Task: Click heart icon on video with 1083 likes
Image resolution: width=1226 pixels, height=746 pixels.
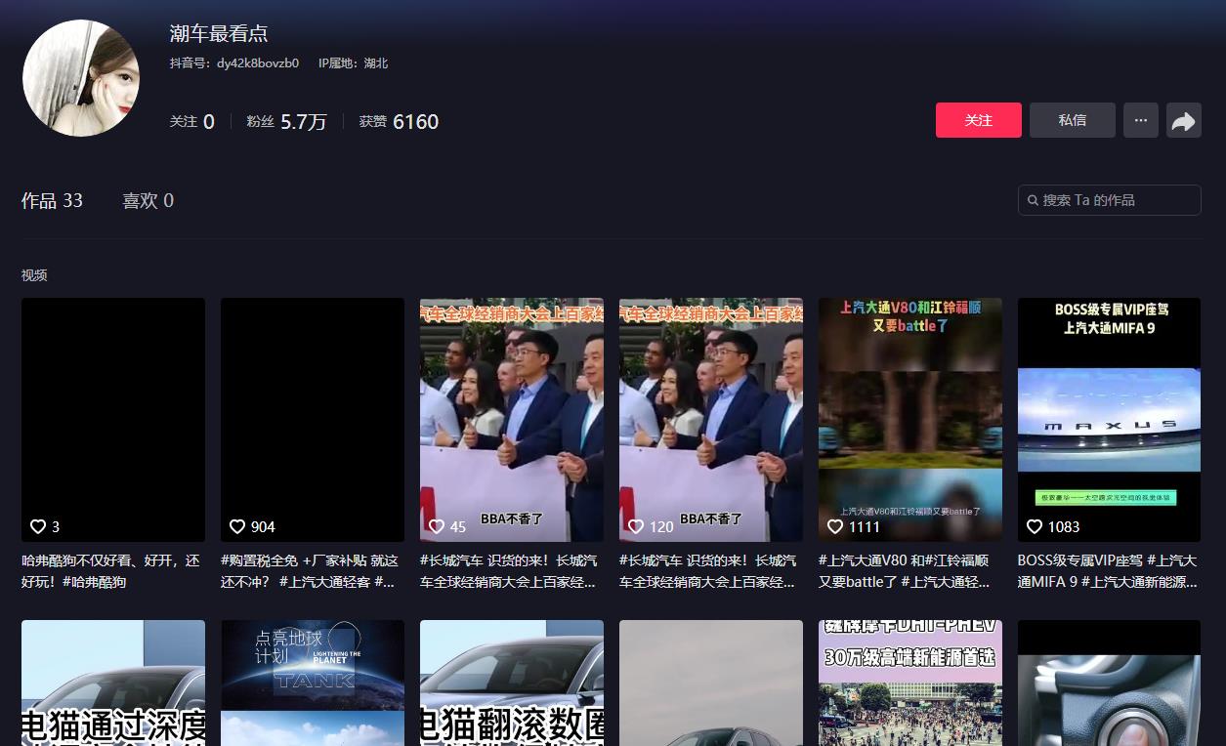Action: point(1035,526)
